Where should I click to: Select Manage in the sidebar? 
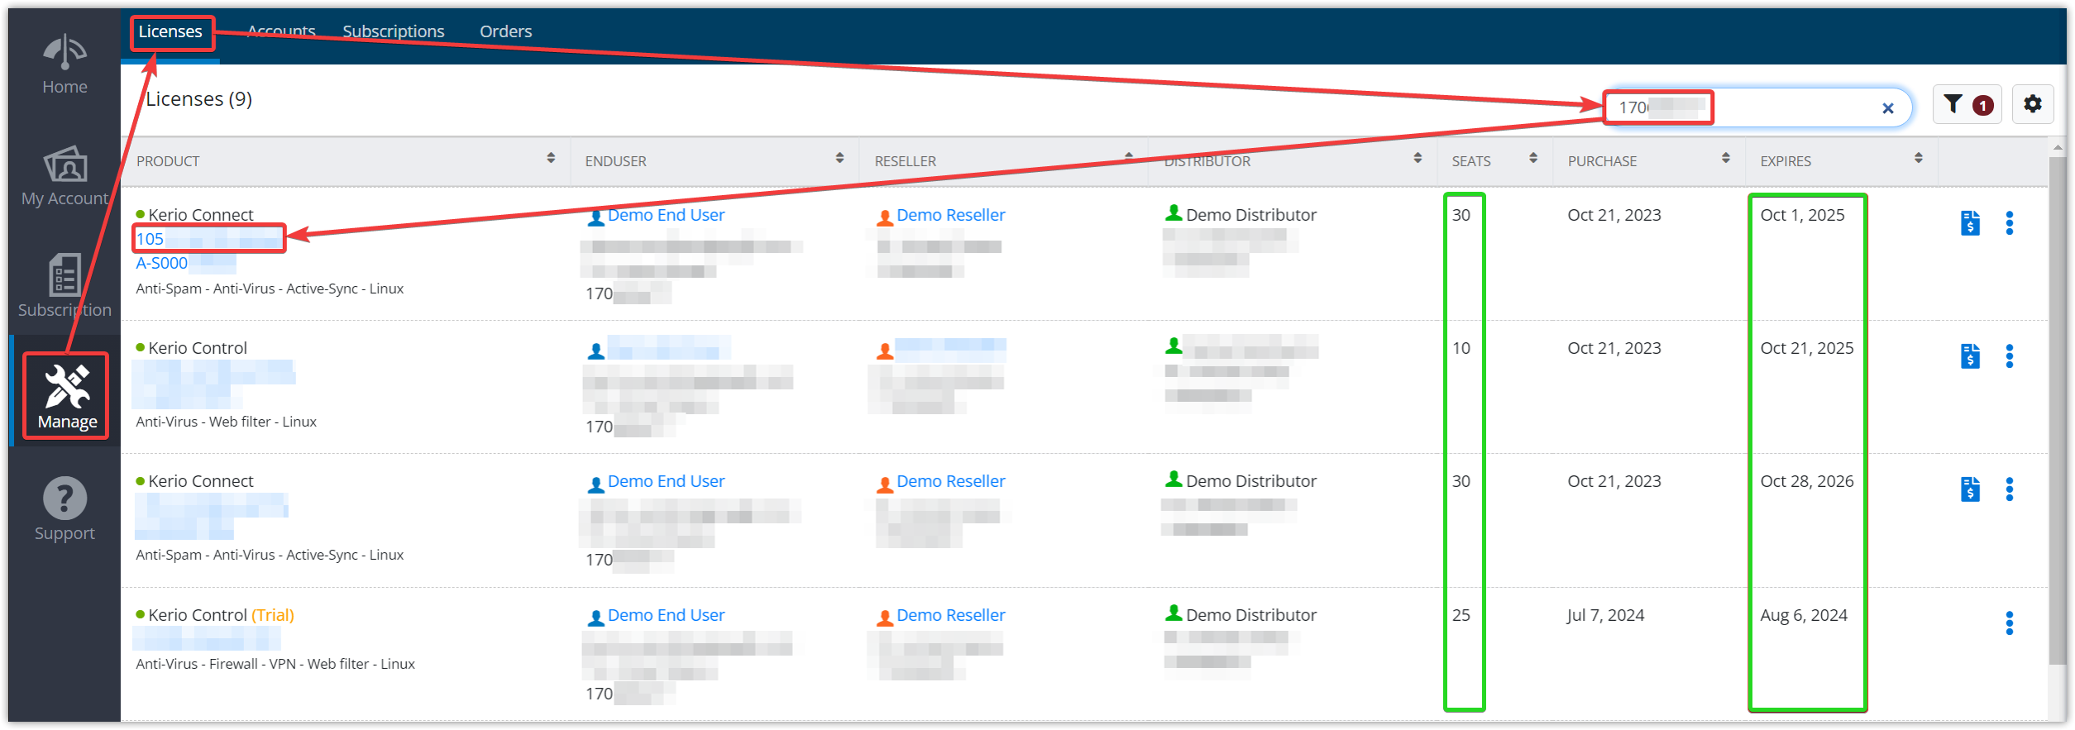(x=67, y=398)
